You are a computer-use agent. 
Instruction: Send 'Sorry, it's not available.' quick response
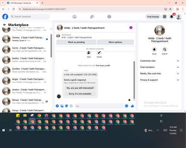pos(80,94)
